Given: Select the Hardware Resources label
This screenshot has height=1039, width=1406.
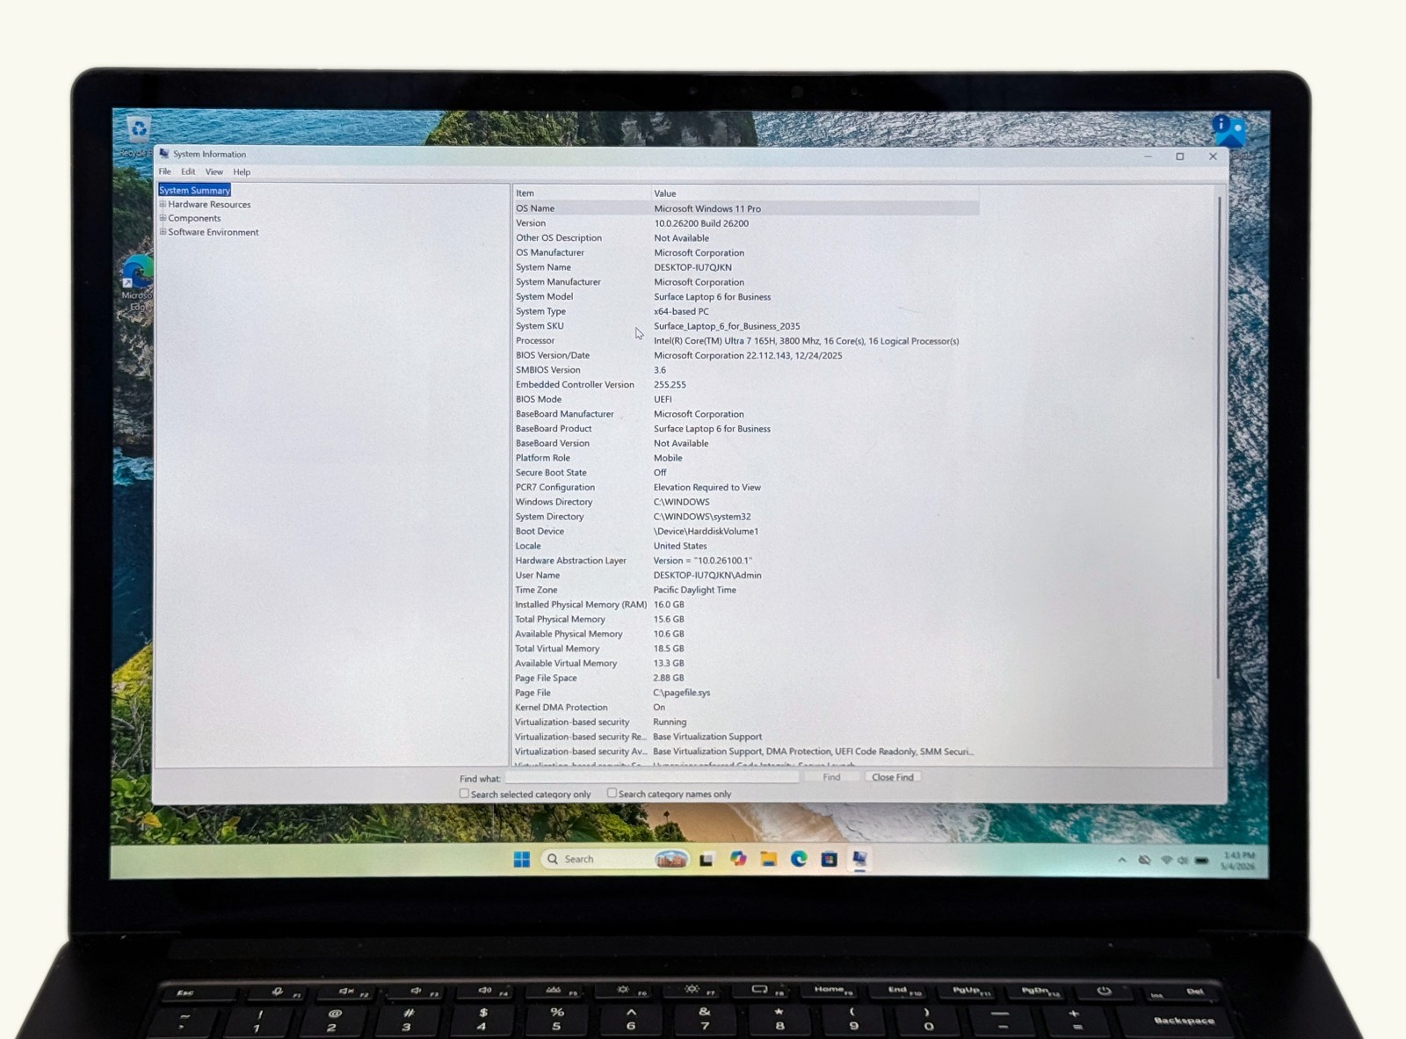Looking at the screenshot, I should [209, 204].
